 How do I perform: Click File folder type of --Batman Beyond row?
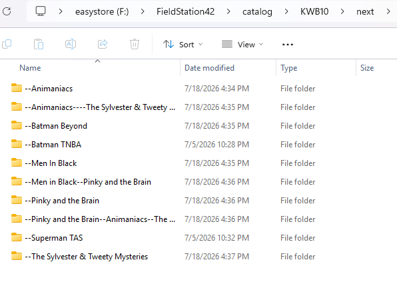pos(298,126)
